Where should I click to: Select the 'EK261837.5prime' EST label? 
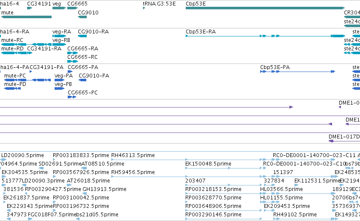pyautogui.click(x=26, y=198)
